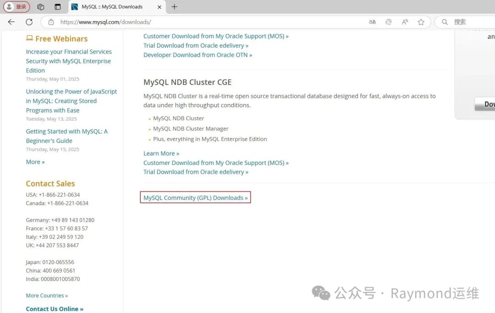Click More webinars link
This screenshot has height=313, width=495.
(35, 162)
